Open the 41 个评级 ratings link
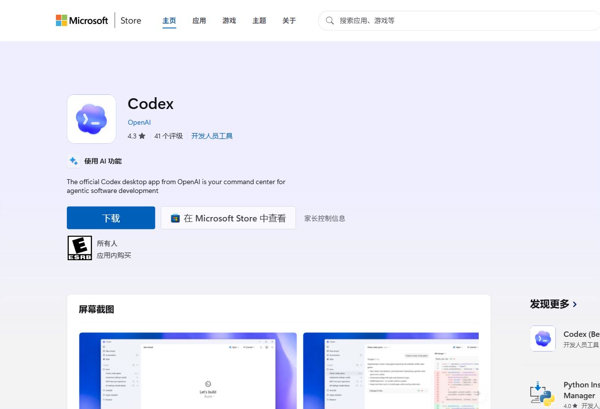The width and height of the screenshot is (600, 409). point(168,136)
